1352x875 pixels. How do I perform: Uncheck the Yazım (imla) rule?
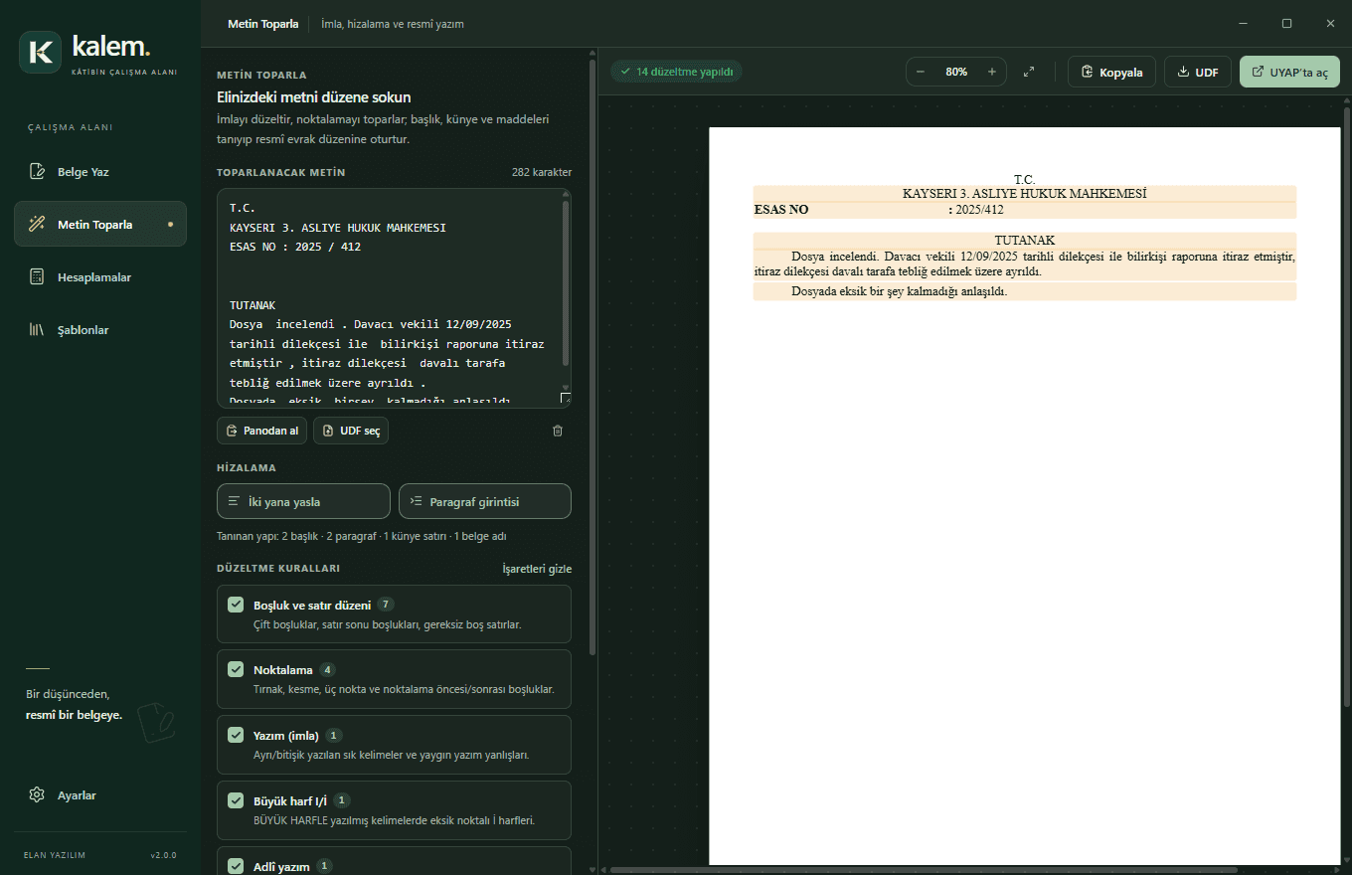point(236,735)
